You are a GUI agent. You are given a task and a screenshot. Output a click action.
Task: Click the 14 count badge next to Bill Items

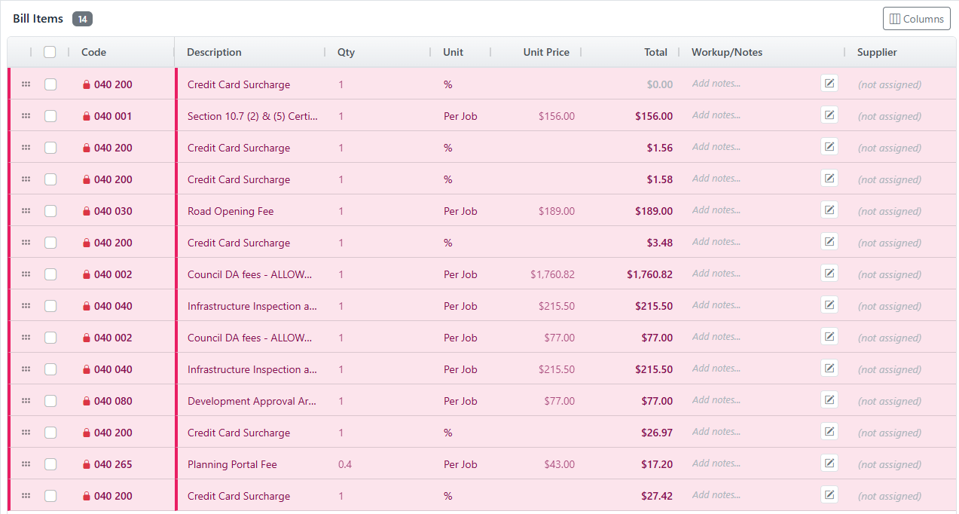point(83,18)
